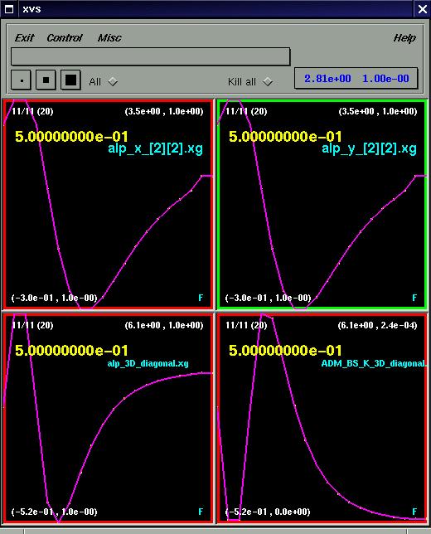431x534 pixels.
Task: Select the medium square size button
Action: click(46, 80)
